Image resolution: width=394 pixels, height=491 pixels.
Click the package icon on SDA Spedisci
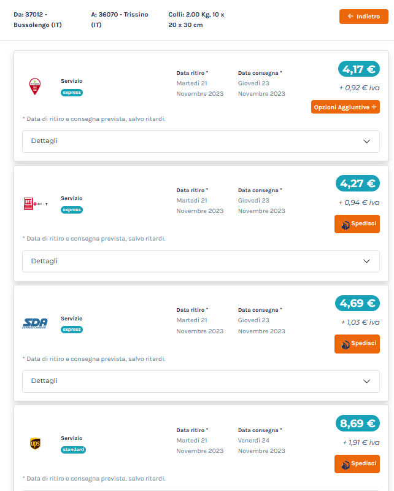(x=344, y=344)
